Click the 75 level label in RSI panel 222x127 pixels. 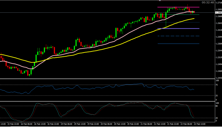[218, 85]
